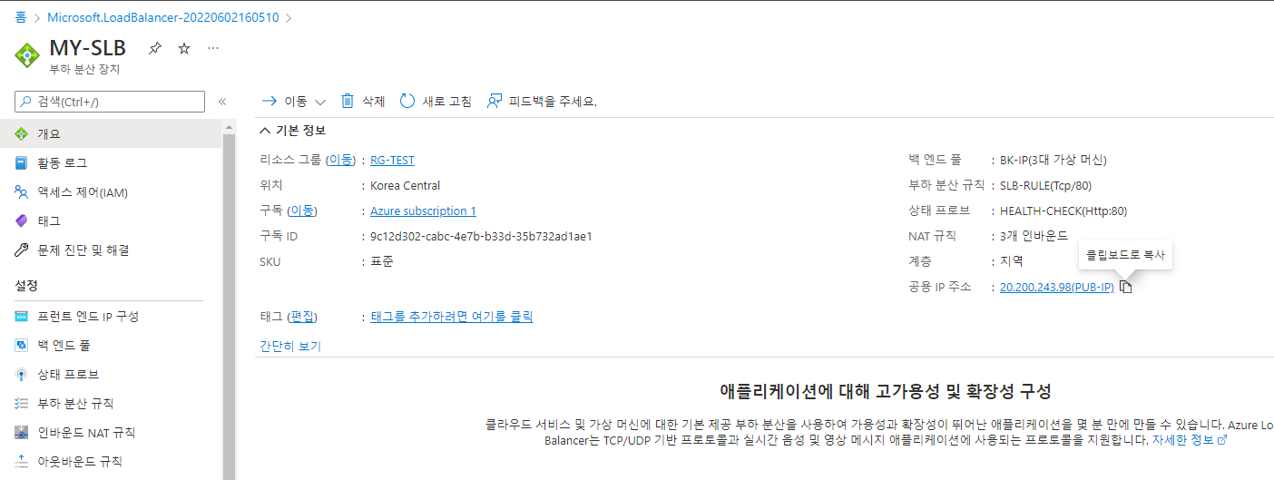Click the 이동 arrow icon in the toolbar
The height and width of the screenshot is (480, 1274).
tap(269, 101)
